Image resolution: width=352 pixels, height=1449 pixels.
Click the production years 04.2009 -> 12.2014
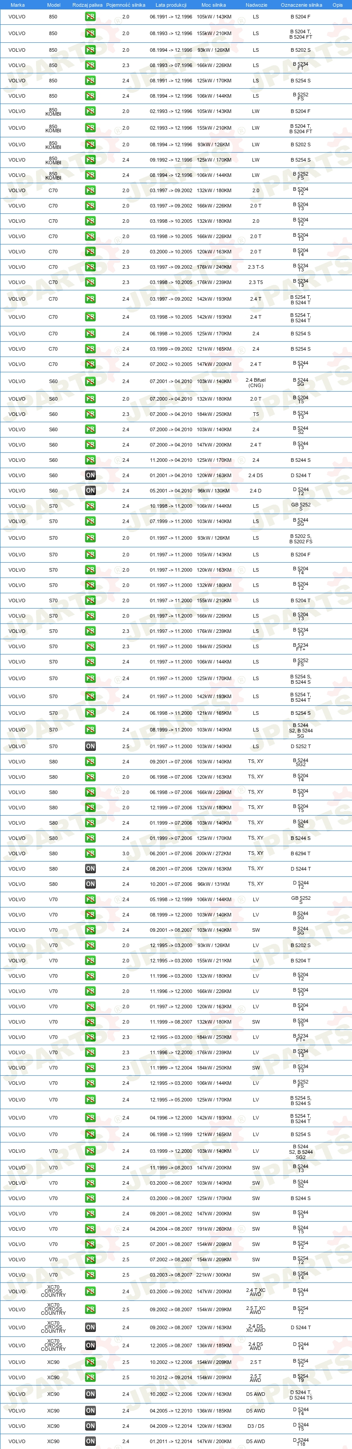(171, 1426)
